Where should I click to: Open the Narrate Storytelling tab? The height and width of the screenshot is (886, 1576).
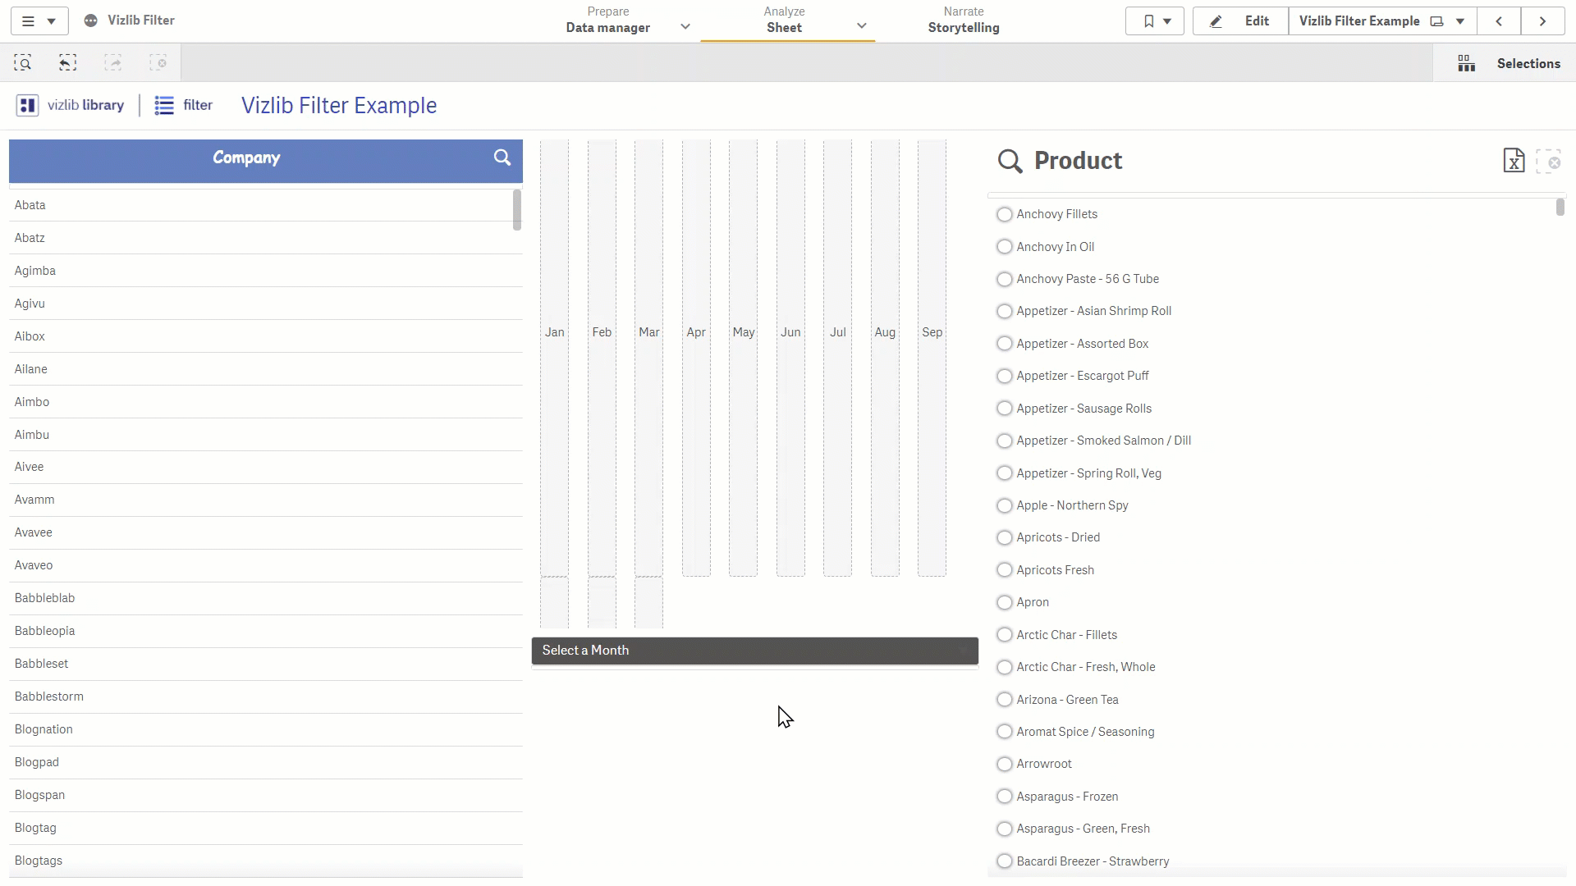pos(964,21)
